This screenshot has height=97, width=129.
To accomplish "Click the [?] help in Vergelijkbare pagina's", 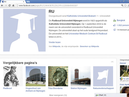I will tap(112, 62).
